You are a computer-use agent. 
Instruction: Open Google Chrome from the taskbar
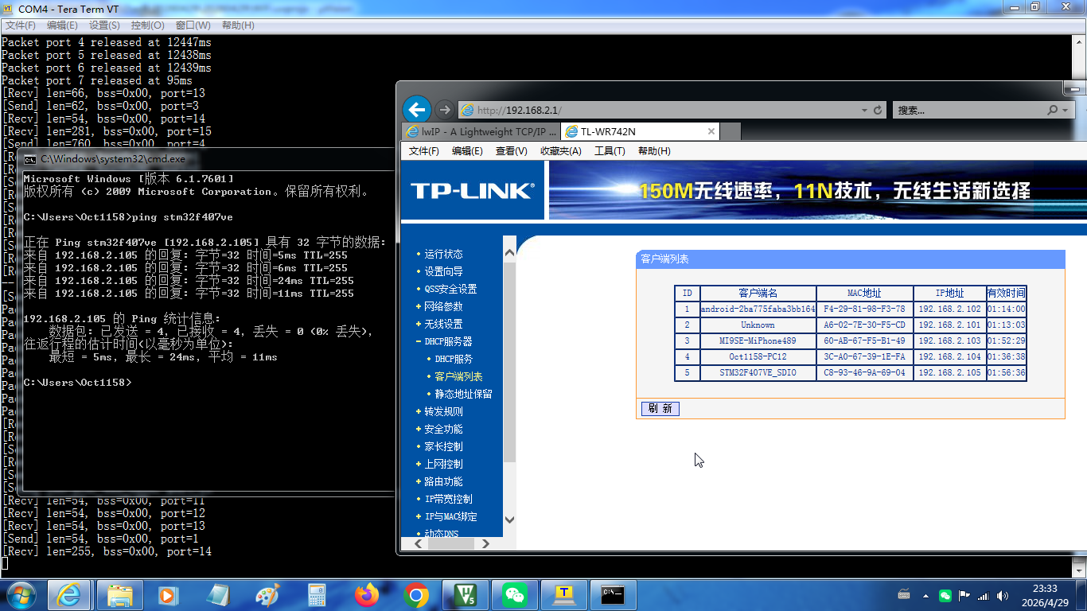pyautogui.click(x=416, y=594)
